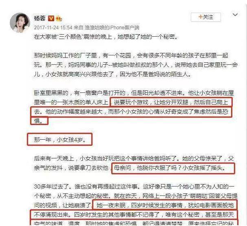Click the orange V verified badge

click(x=51, y=18)
